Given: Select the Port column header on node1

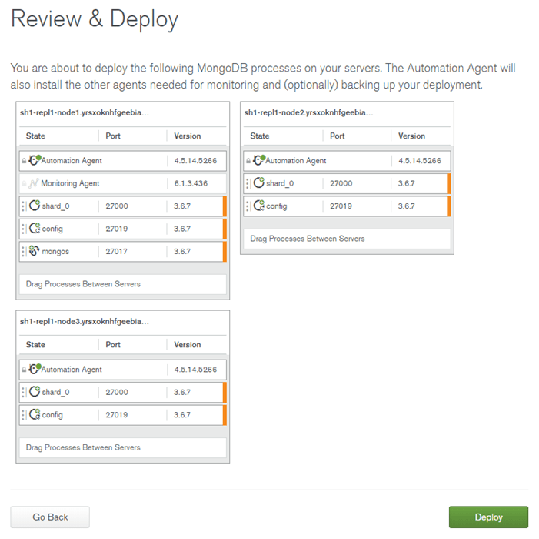Looking at the screenshot, I should tap(113, 136).
